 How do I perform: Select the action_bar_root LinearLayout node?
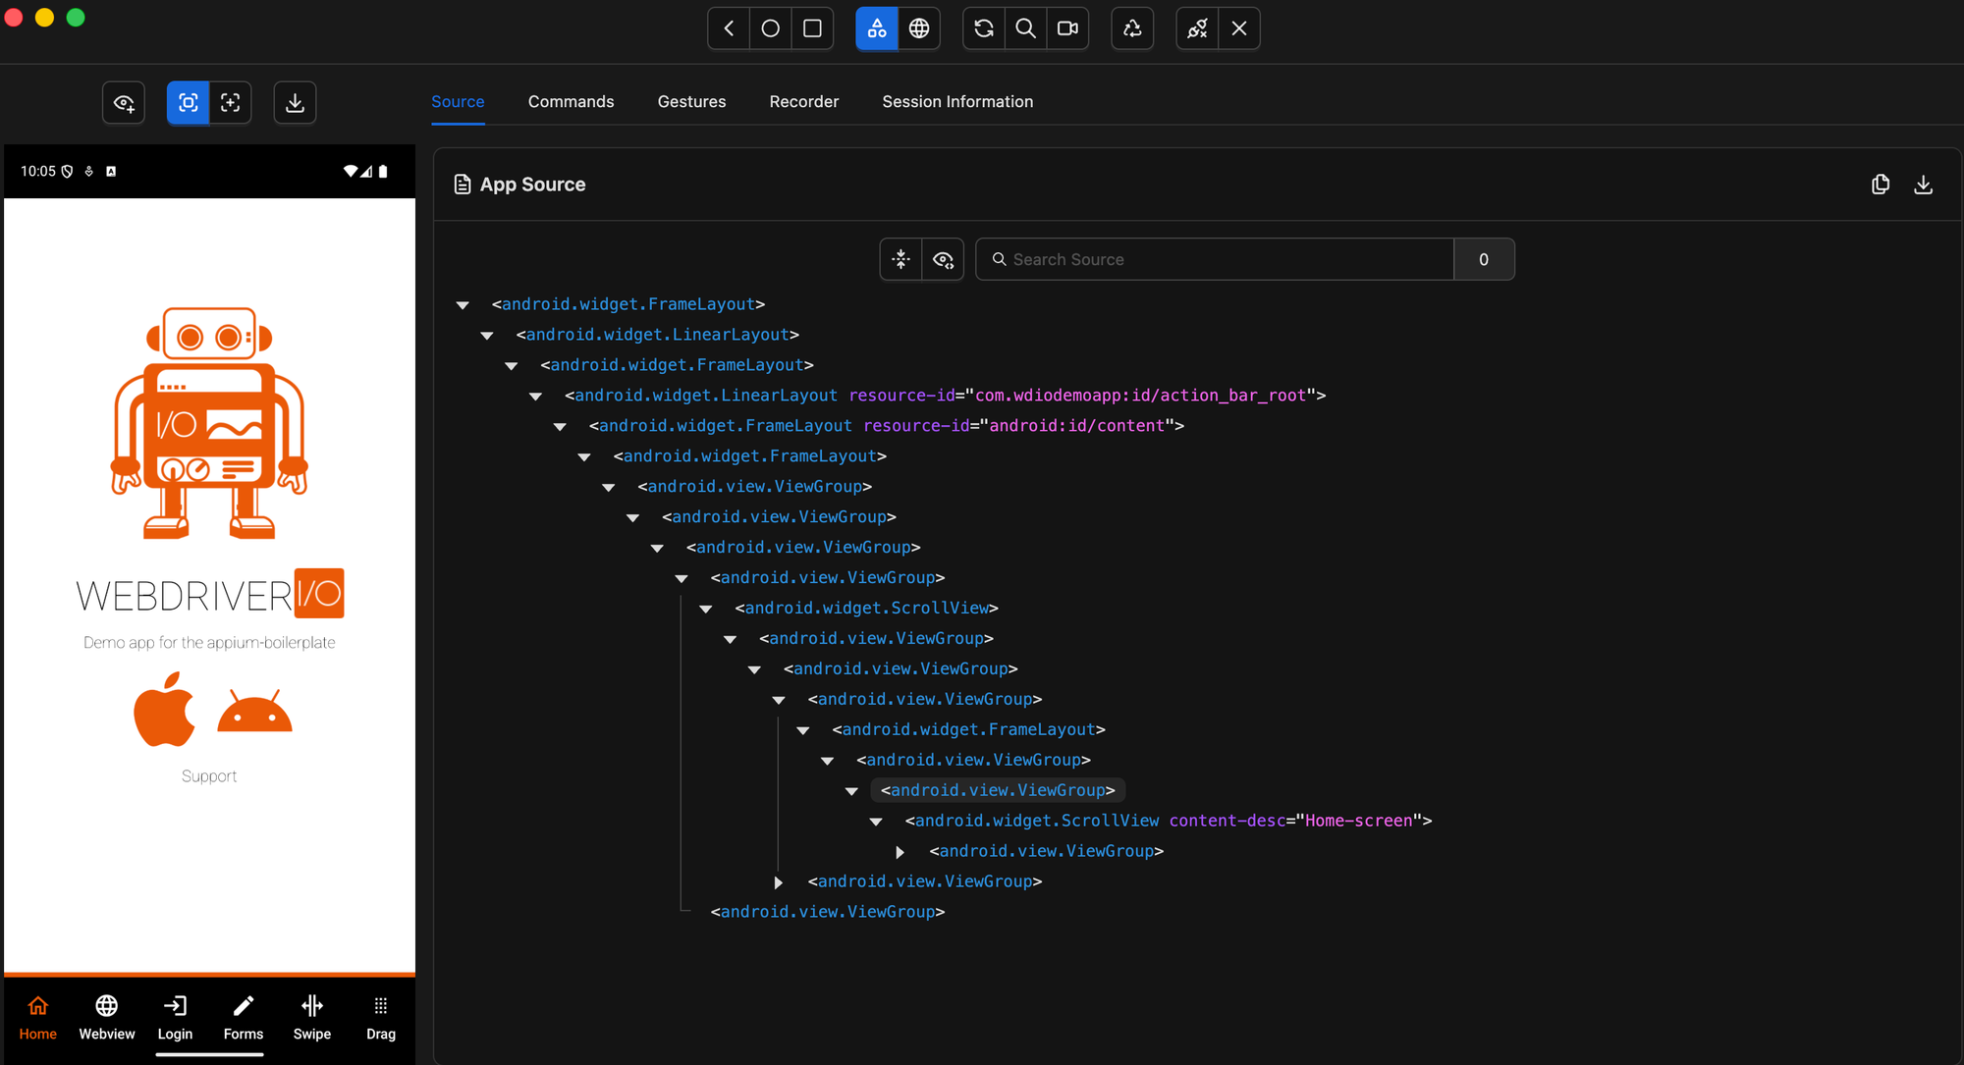(705, 396)
